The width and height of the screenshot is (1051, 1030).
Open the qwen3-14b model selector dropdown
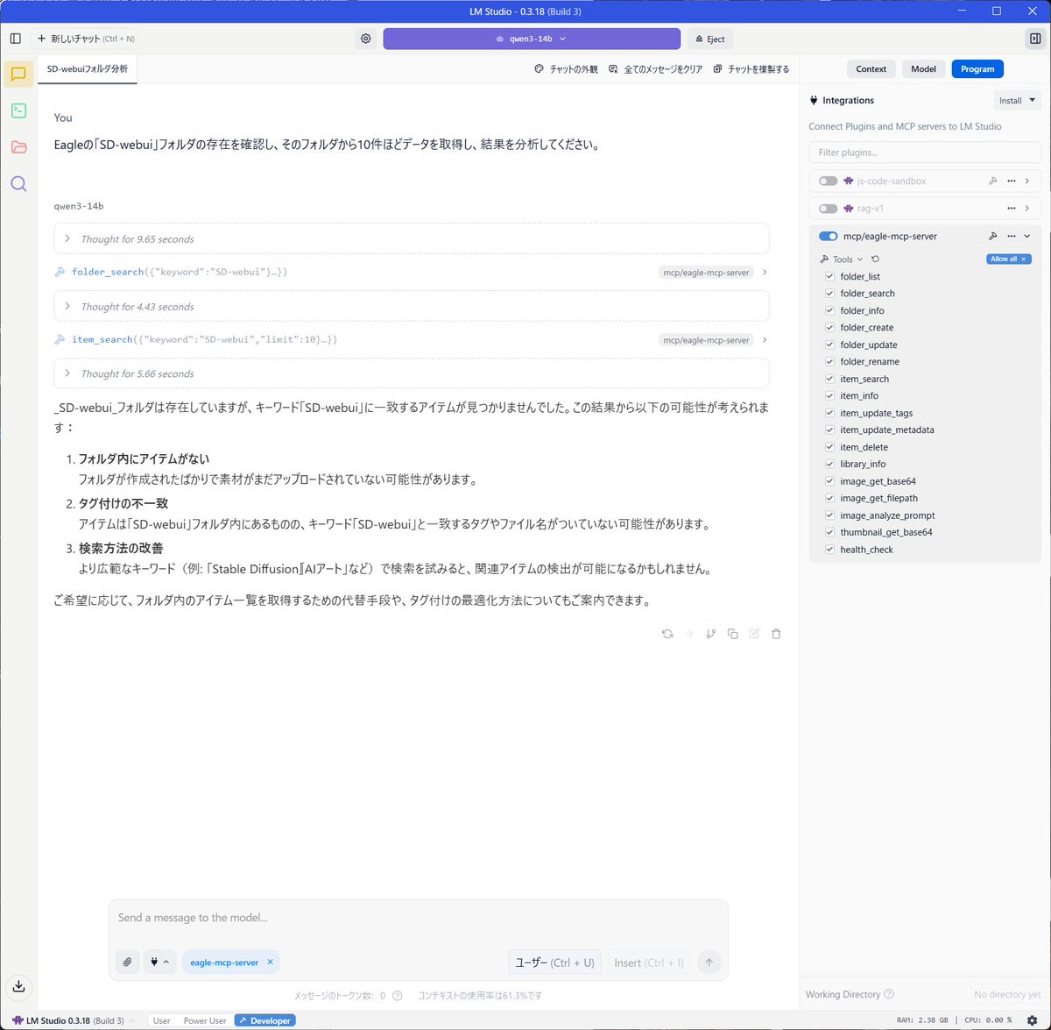(x=532, y=39)
